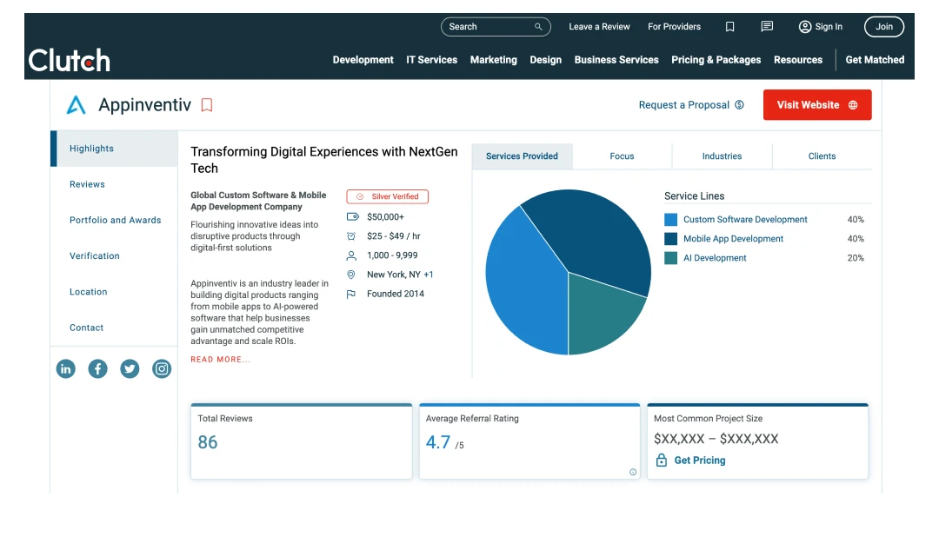Viewport: 939px width, 550px height.
Task: Expand the Development navigation menu
Action: pyautogui.click(x=363, y=60)
